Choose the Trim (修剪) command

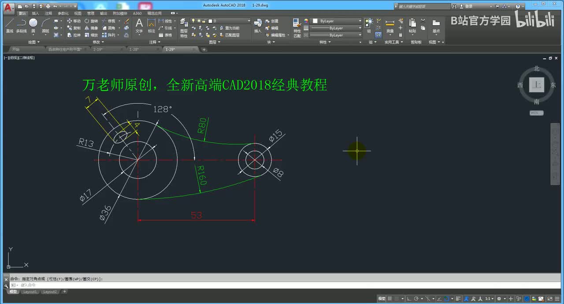109,21
